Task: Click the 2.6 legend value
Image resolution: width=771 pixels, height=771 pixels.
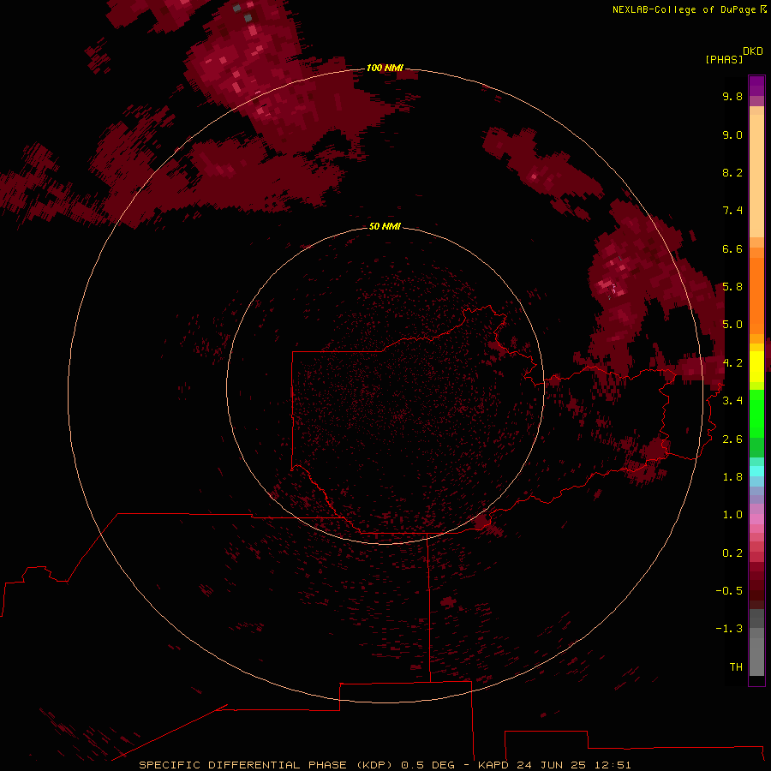Action: [732, 439]
